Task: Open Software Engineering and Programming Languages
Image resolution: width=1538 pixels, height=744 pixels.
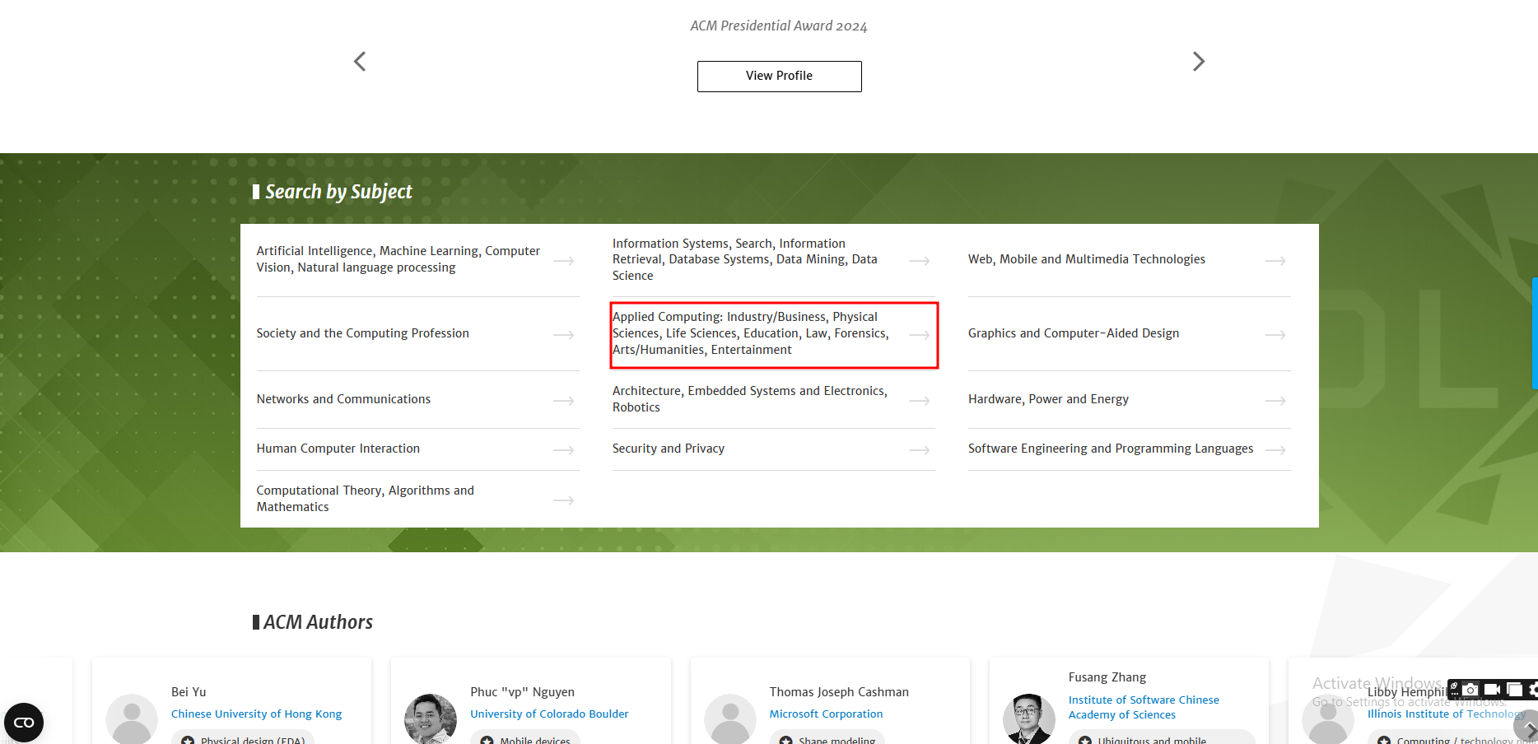Action: pos(1110,449)
